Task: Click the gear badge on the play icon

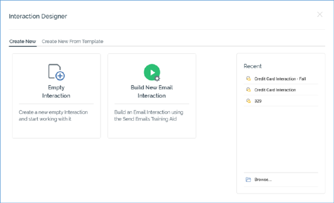Action: 157,79
